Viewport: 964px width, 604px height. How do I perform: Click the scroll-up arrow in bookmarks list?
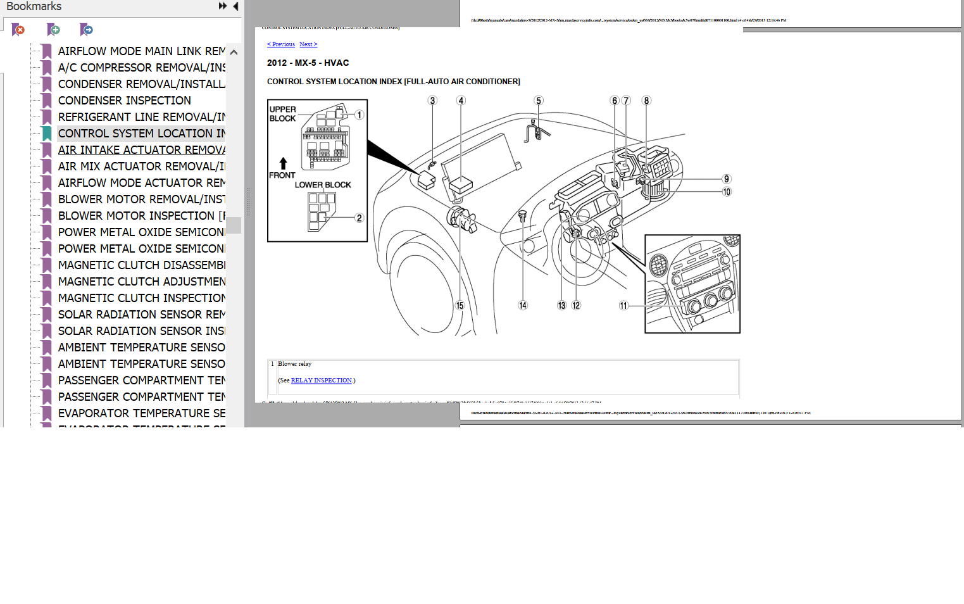[234, 53]
